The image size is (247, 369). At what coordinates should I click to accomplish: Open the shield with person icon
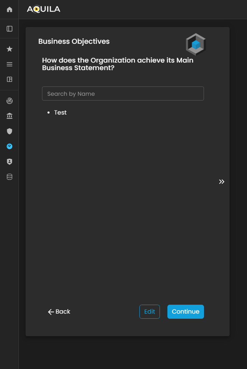10,162
